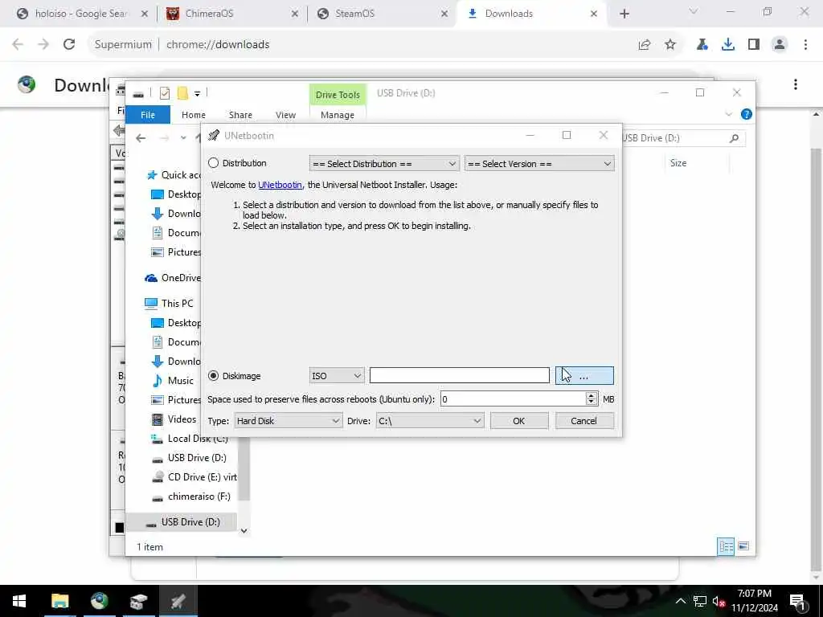Select the Distribution radio button
This screenshot has height=617, width=823.
[x=213, y=163]
